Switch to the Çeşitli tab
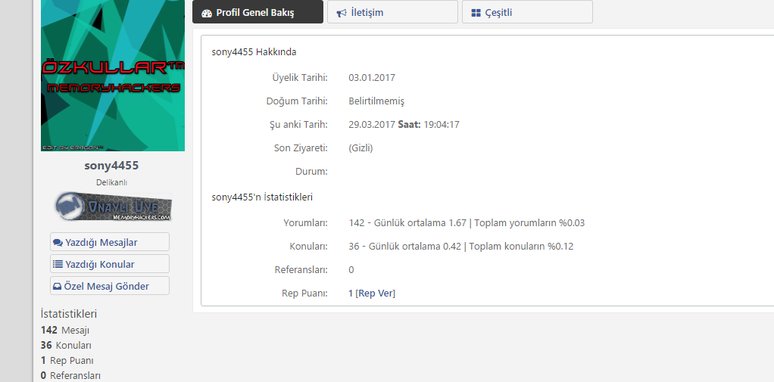The height and width of the screenshot is (382, 774). tap(527, 12)
